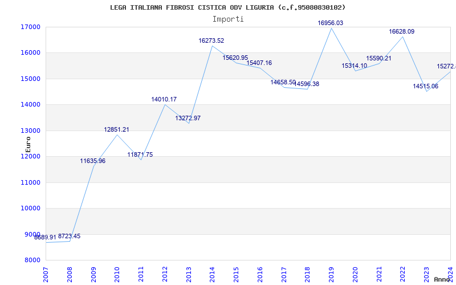
Task: Select the 14515.06 data label
Action: click(x=425, y=86)
